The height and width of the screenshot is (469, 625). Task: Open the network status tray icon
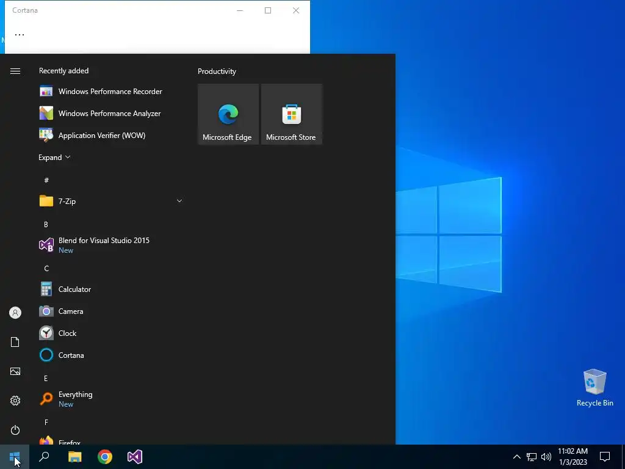(532, 457)
